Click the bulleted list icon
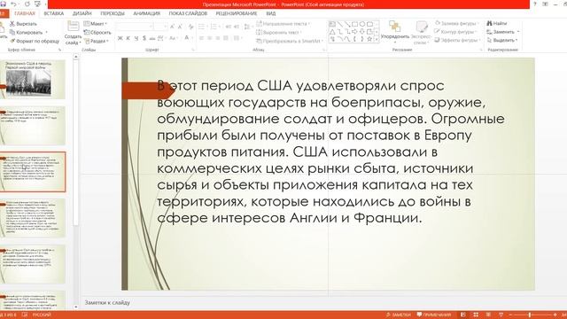The image size is (567, 319). click(202, 27)
